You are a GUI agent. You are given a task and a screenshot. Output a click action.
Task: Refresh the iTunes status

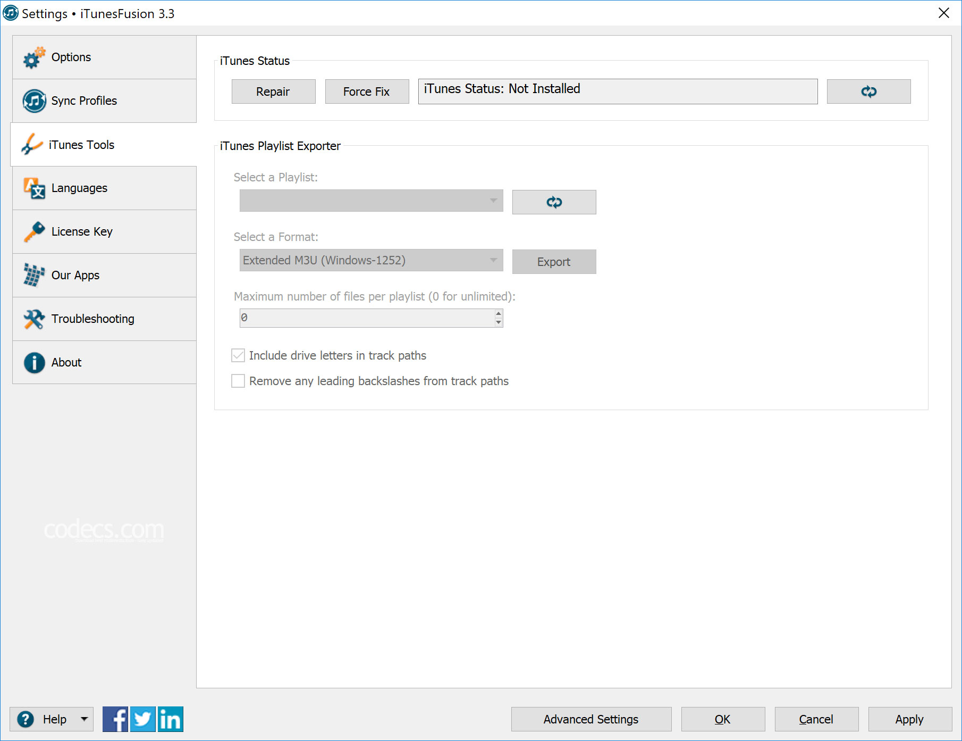click(868, 91)
